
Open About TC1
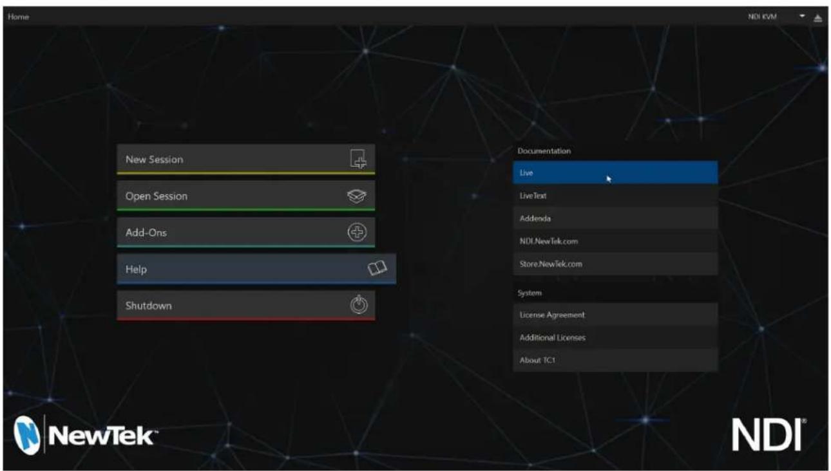point(615,360)
